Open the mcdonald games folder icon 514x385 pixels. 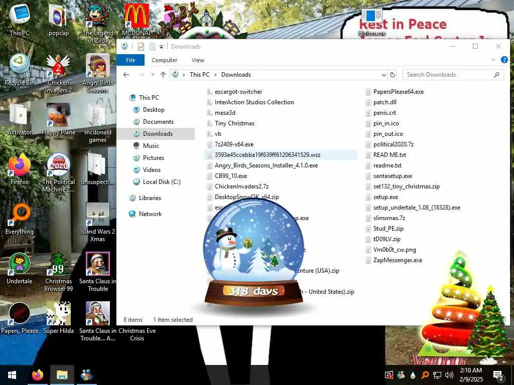(x=97, y=123)
